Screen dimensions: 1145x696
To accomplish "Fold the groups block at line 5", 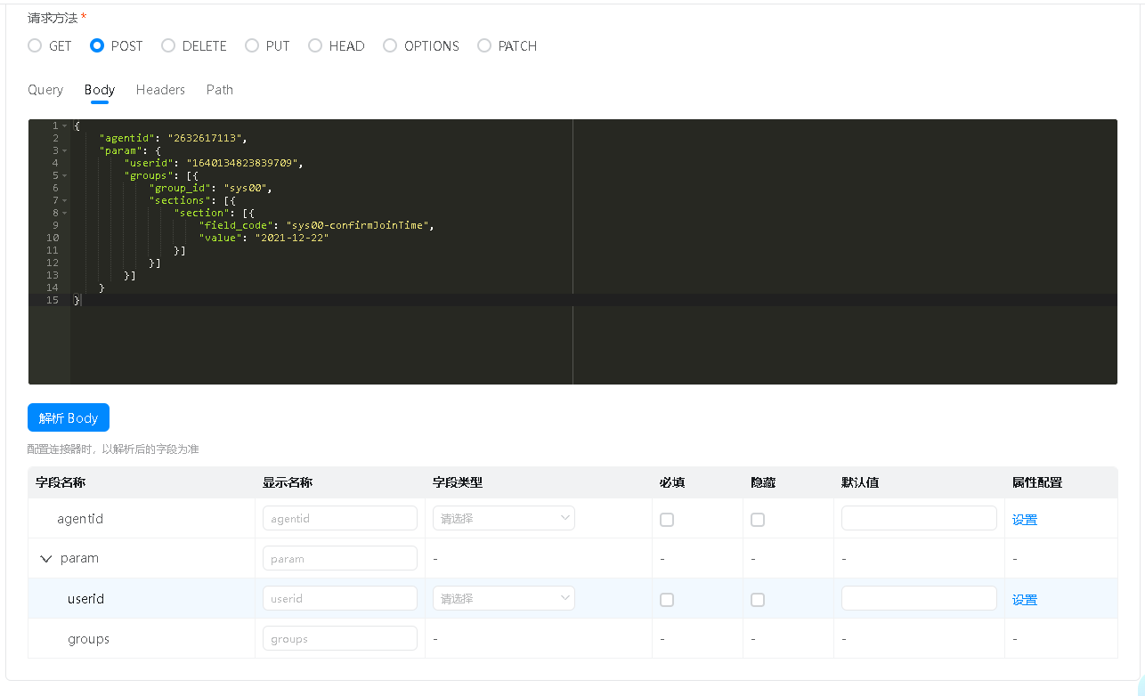I will pos(65,175).
